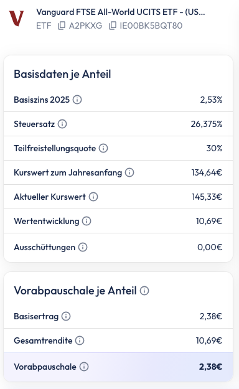Click the A2PKXG WKN text
Viewport: 239px width, 389px height.
pos(86,26)
